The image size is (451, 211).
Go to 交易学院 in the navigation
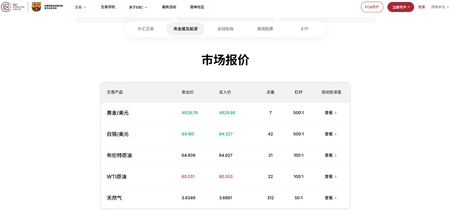pos(108,7)
